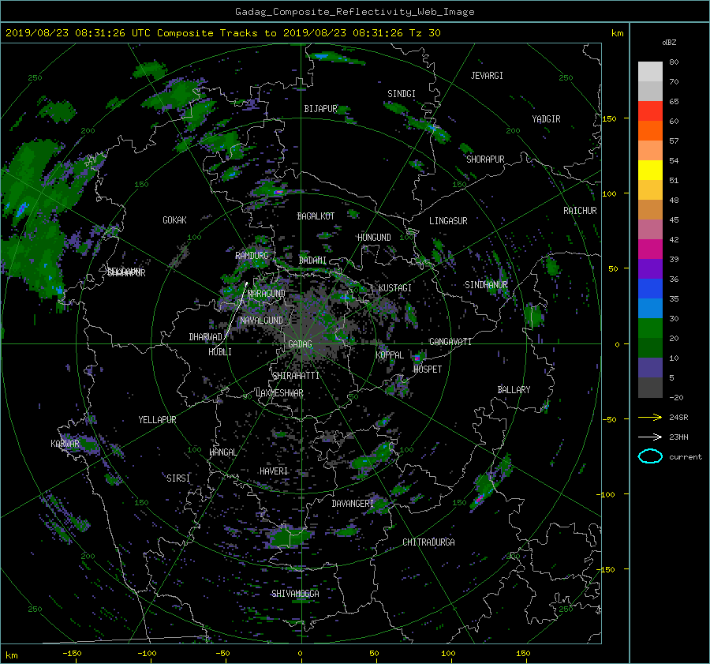Click the SINDHANUR label

point(486,285)
